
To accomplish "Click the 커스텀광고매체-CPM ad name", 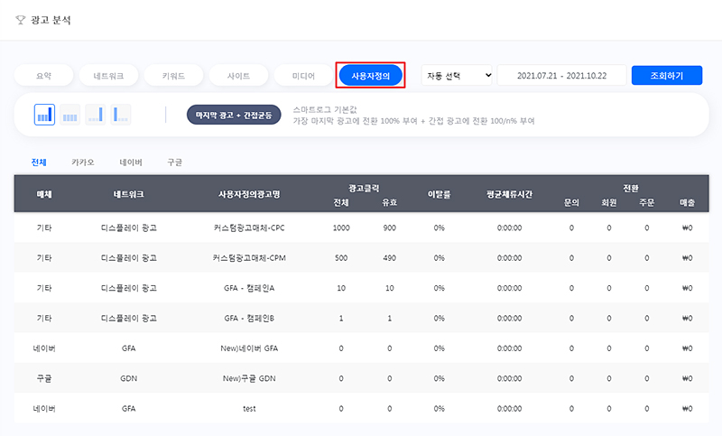I will point(249,258).
